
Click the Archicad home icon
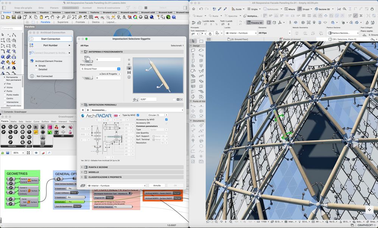pos(194,9)
